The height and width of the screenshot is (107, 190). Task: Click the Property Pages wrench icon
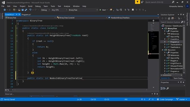167,88
